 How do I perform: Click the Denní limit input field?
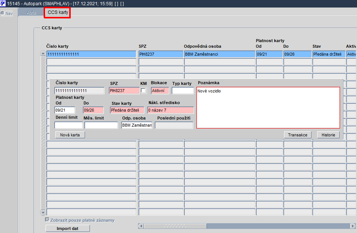[68, 125]
